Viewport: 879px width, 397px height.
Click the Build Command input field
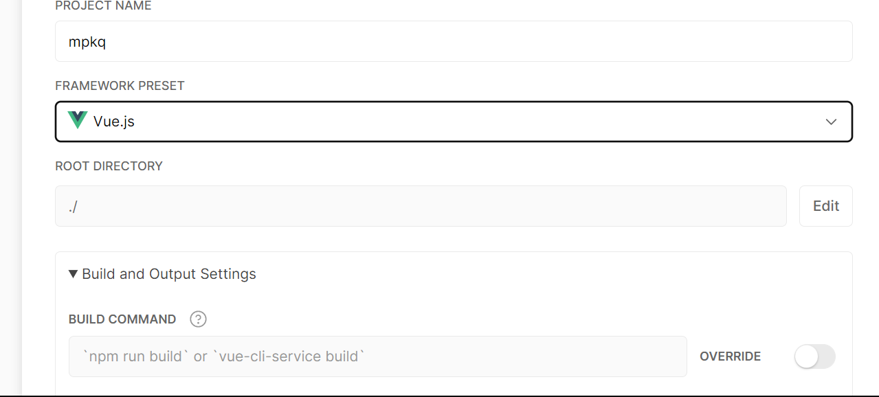pyautogui.click(x=377, y=356)
